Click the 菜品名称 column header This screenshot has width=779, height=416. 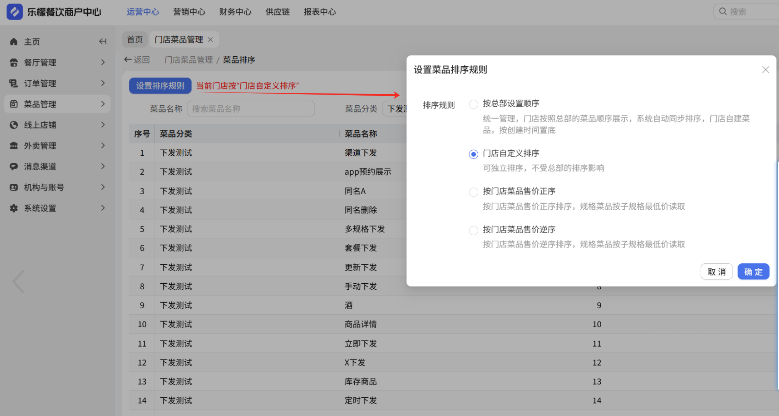(x=360, y=134)
